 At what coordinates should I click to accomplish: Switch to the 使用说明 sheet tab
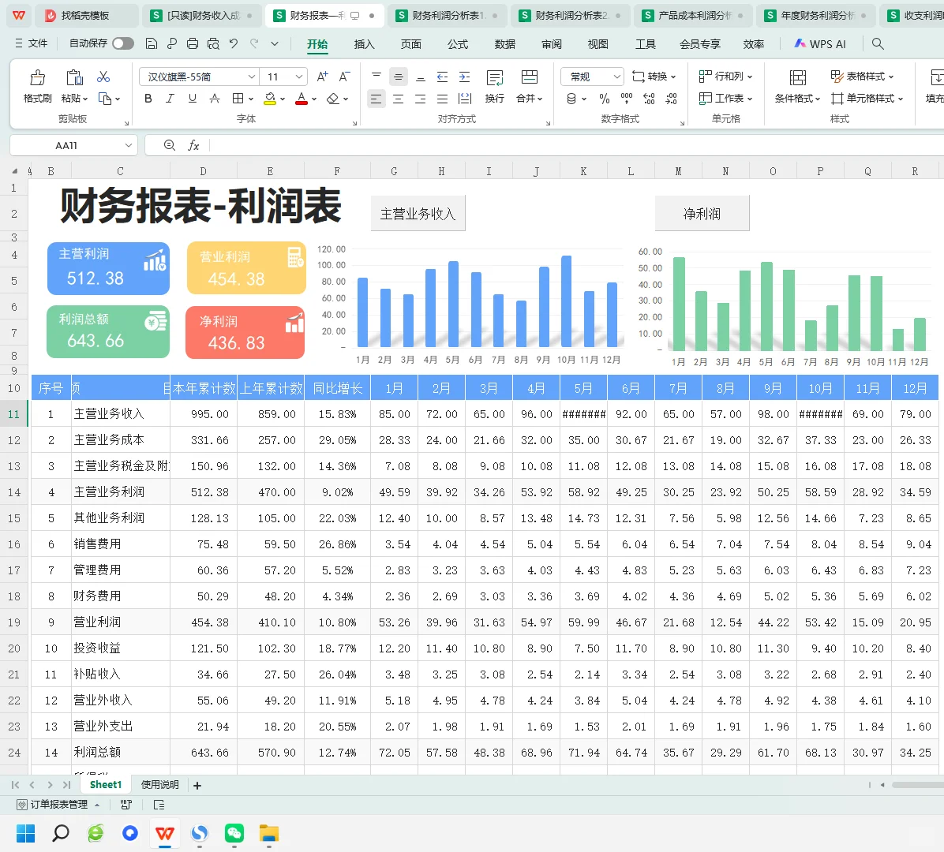159,785
